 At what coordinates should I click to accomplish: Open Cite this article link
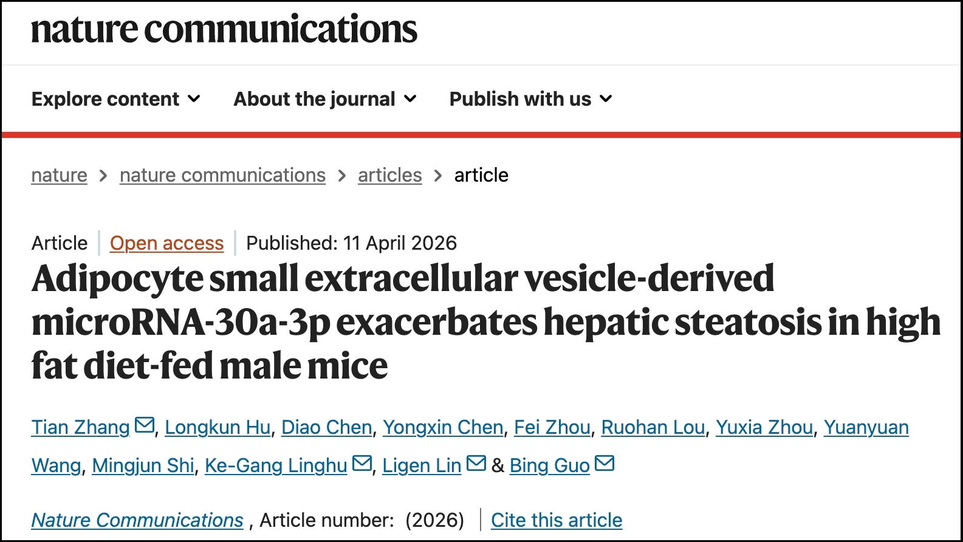coord(557,520)
